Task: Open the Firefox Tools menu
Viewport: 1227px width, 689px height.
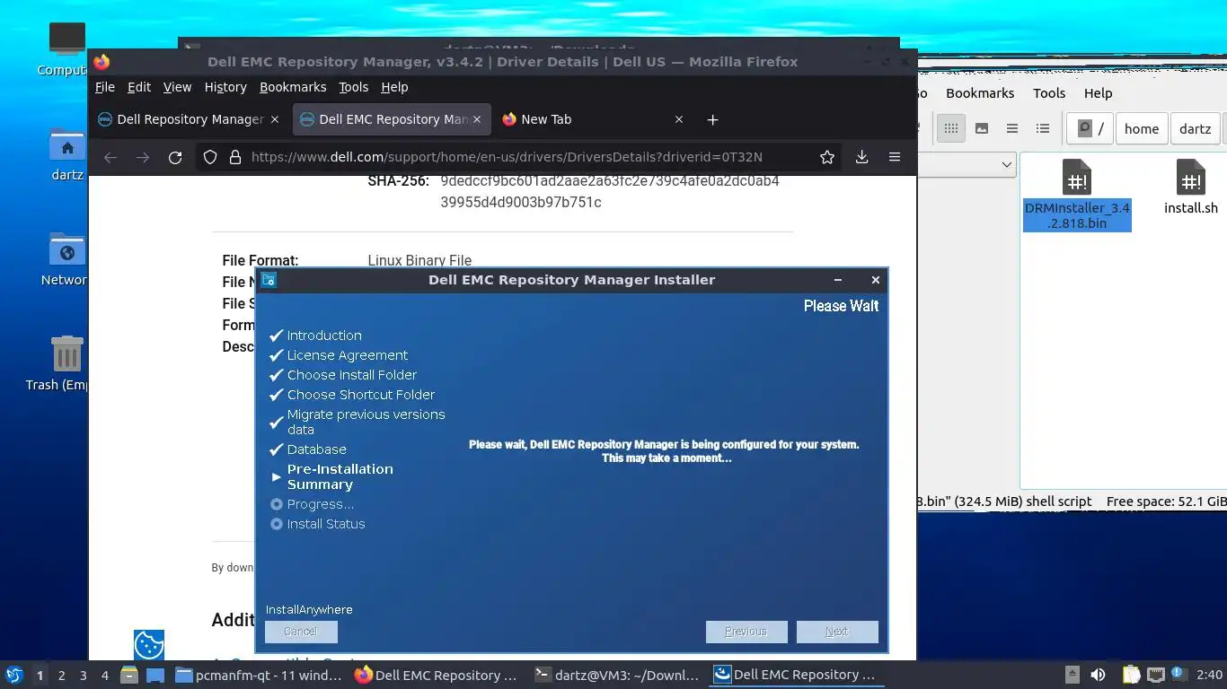Action: [x=354, y=87]
